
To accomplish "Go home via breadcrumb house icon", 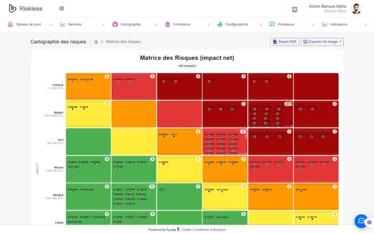I will [x=96, y=42].
